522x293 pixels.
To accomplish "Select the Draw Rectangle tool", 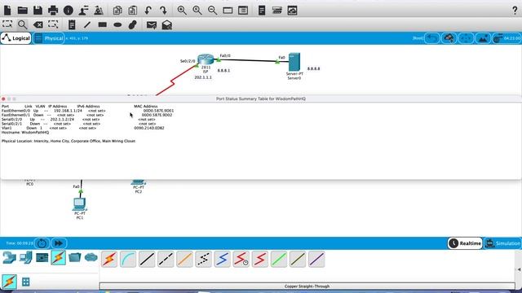I will [x=102, y=24].
